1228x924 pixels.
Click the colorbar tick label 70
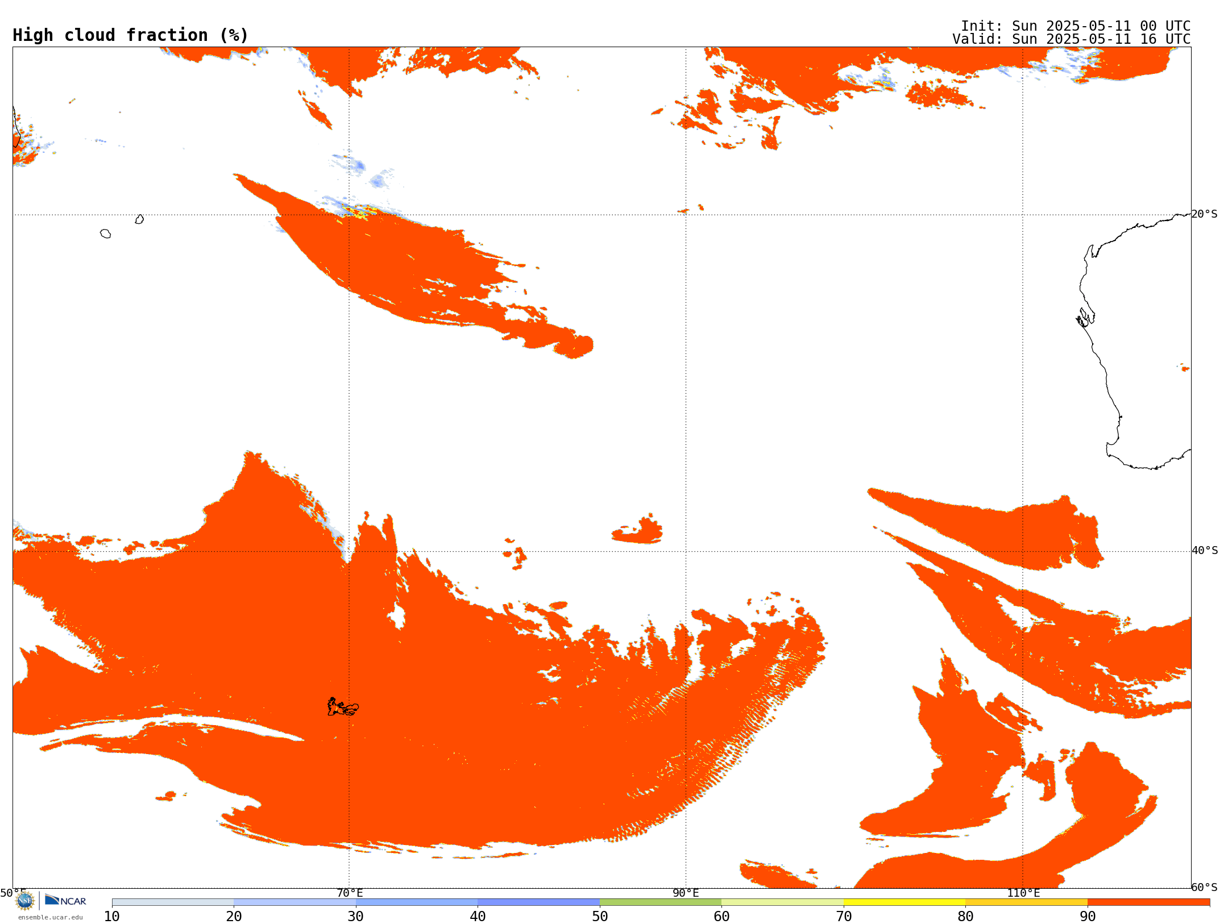(844, 917)
